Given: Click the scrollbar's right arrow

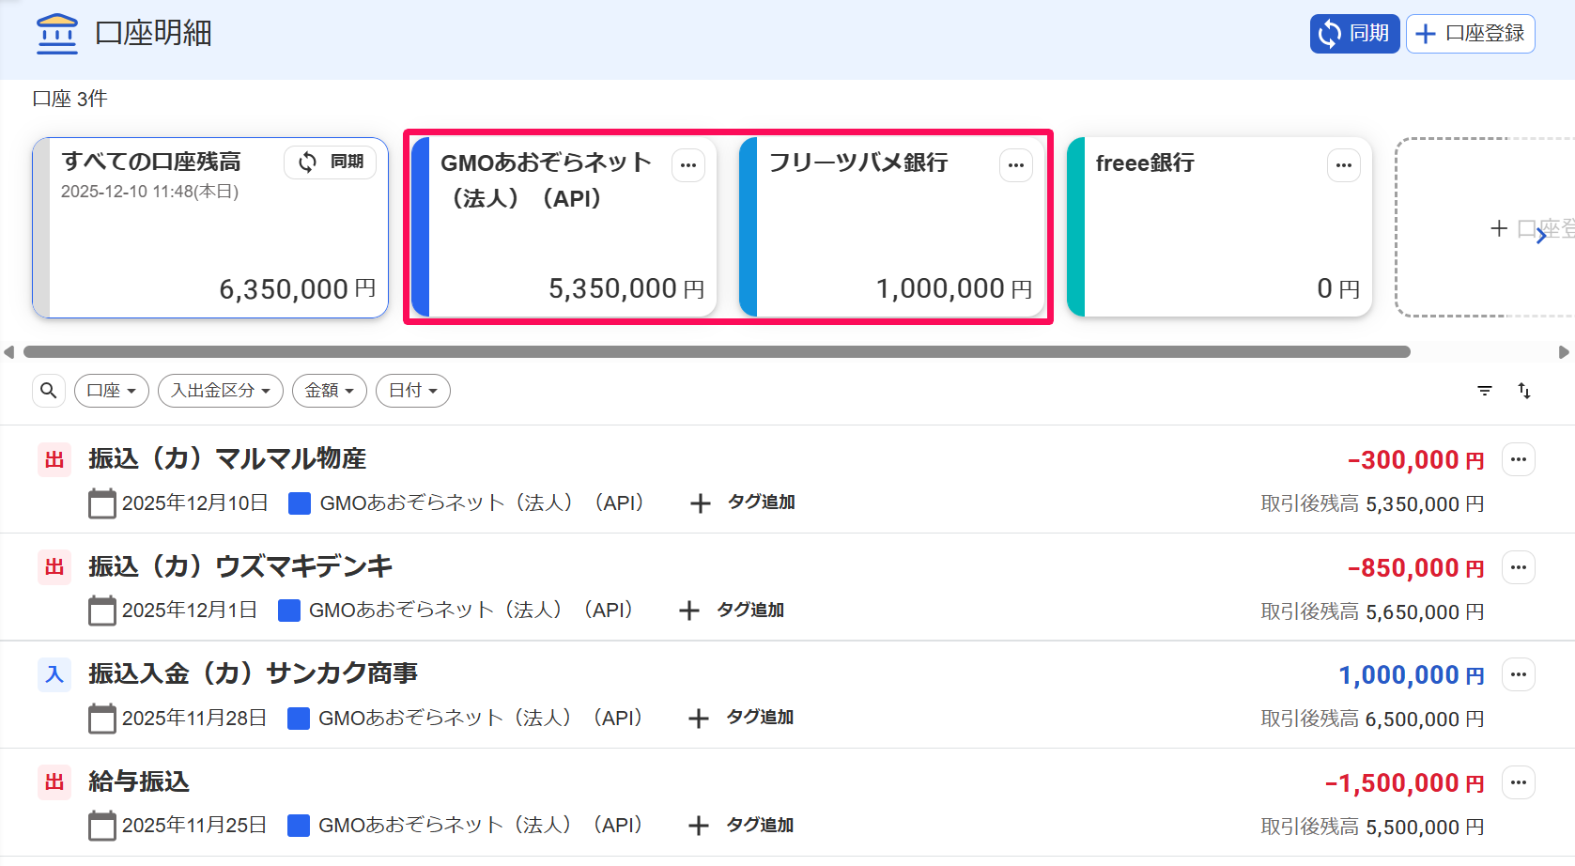Looking at the screenshot, I should click(x=1564, y=352).
